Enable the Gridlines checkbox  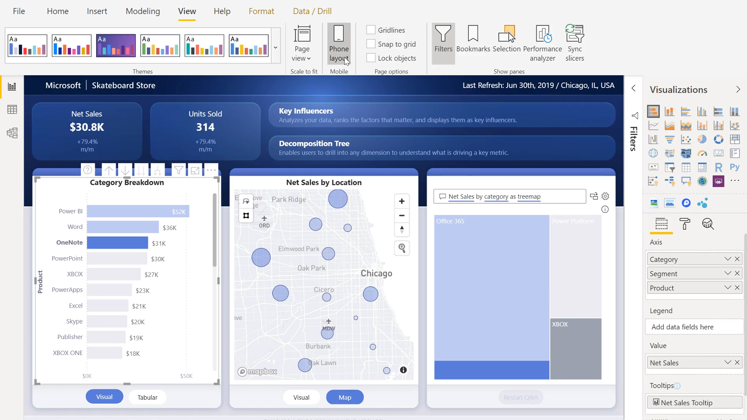pyautogui.click(x=371, y=30)
